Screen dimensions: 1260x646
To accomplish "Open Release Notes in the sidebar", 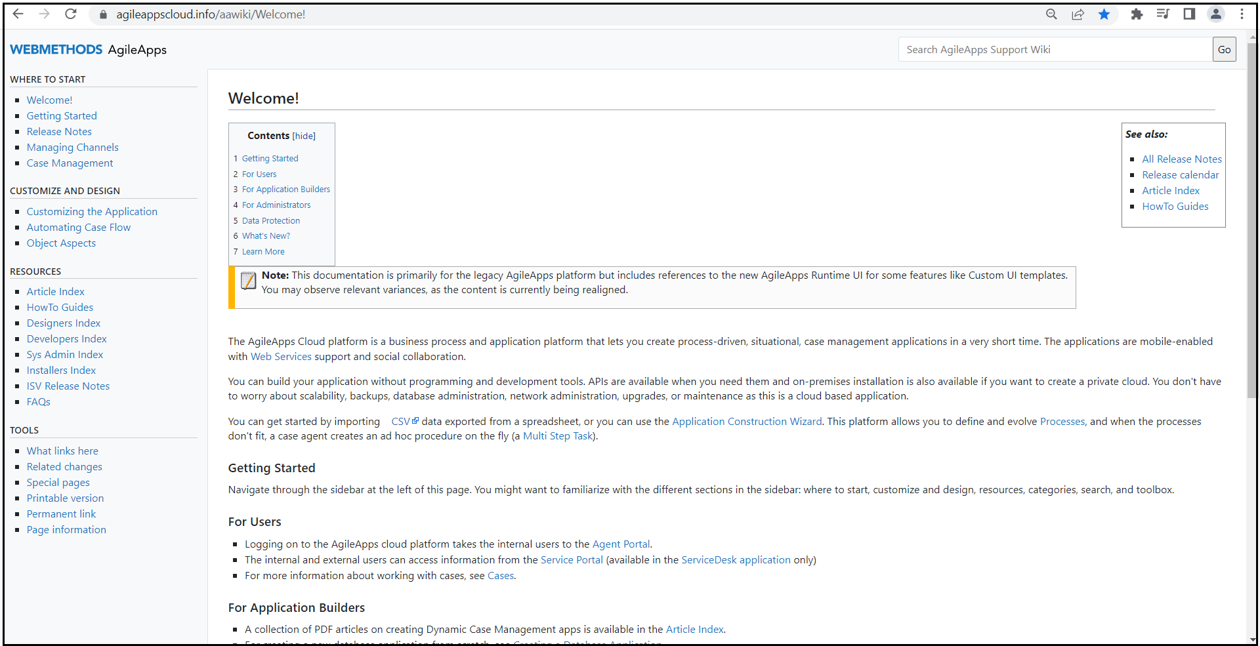I will click(x=59, y=132).
